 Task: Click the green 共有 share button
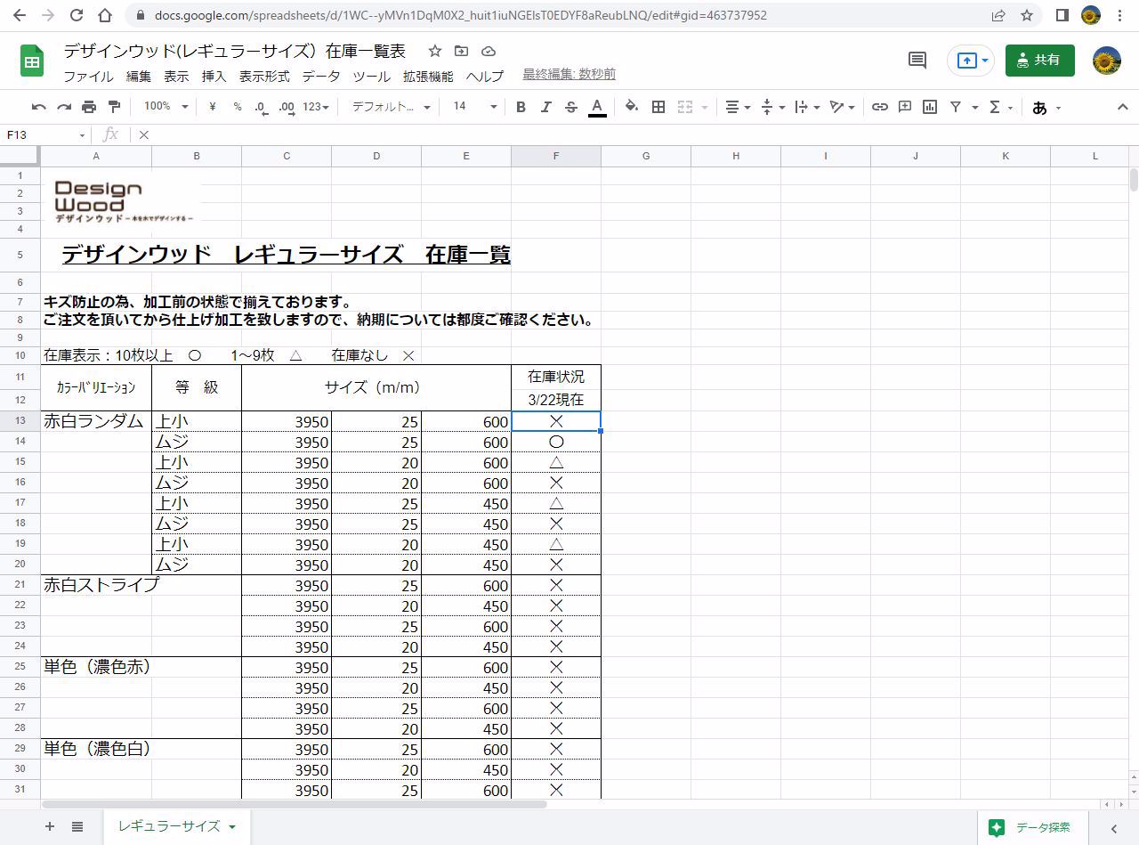click(x=1039, y=60)
